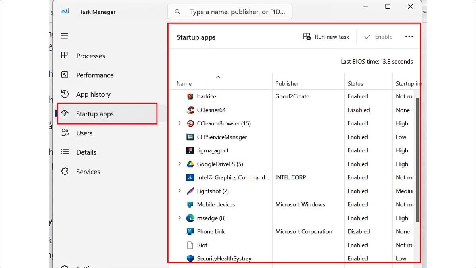Image resolution: width=476 pixels, height=268 pixels.
Task: Click the Task Manager app icon in title bar
Action: pyautogui.click(x=65, y=11)
